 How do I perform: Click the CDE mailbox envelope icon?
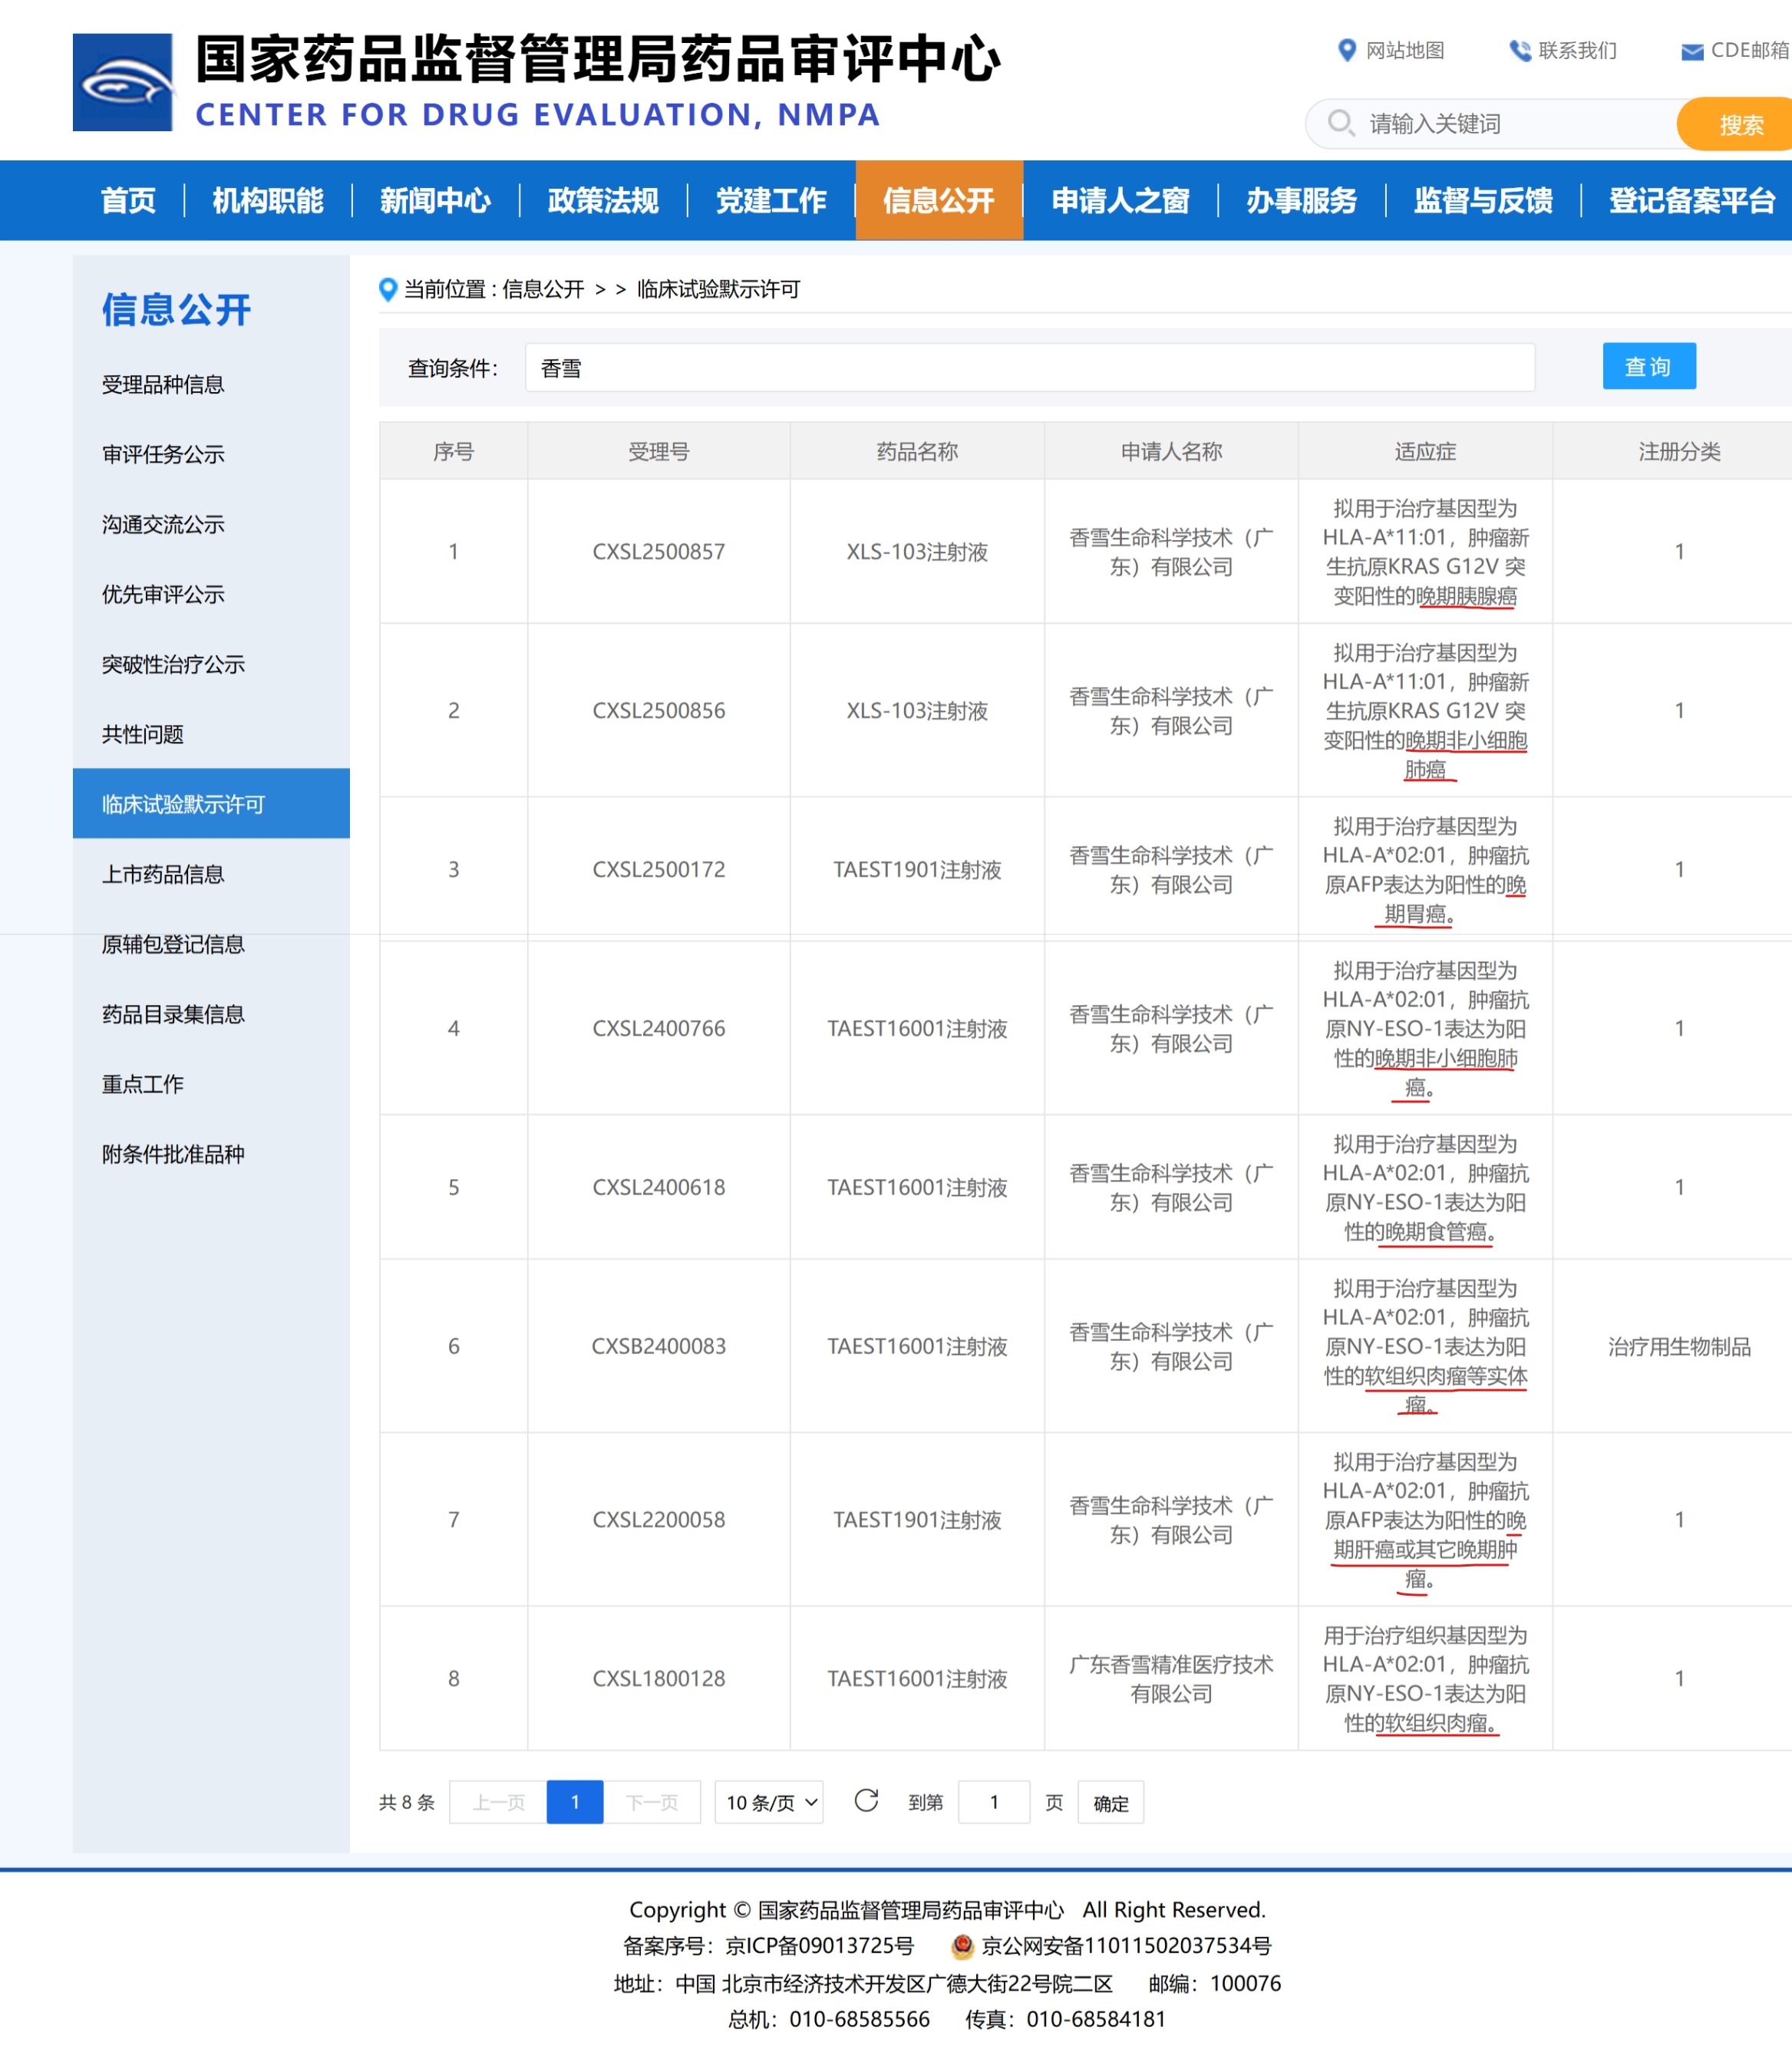[1692, 52]
